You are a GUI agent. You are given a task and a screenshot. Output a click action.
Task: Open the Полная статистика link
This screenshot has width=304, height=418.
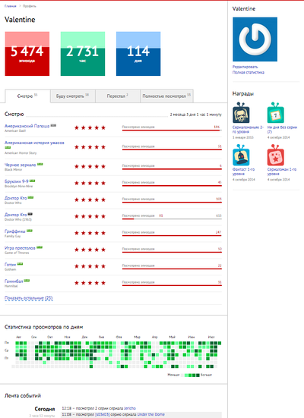pyautogui.click(x=249, y=72)
